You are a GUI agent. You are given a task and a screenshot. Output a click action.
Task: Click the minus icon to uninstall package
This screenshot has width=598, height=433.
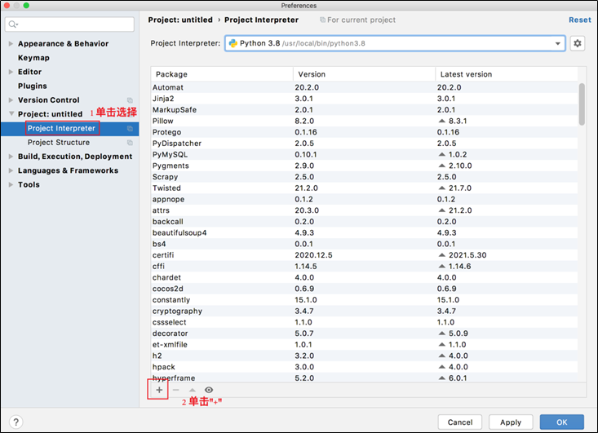pyautogui.click(x=176, y=390)
